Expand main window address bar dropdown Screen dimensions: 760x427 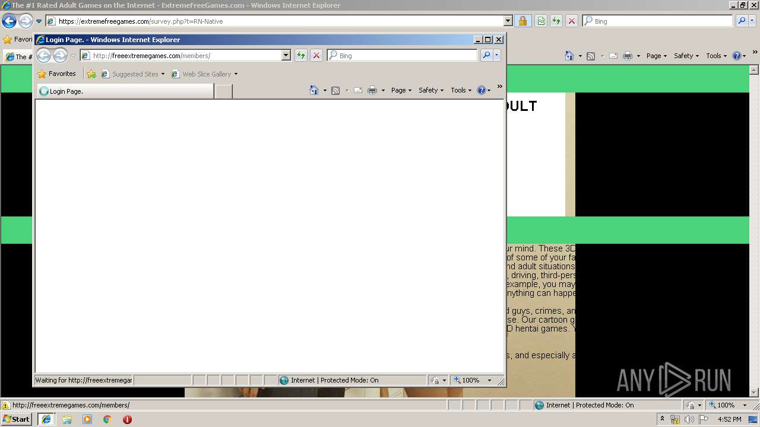click(508, 21)
